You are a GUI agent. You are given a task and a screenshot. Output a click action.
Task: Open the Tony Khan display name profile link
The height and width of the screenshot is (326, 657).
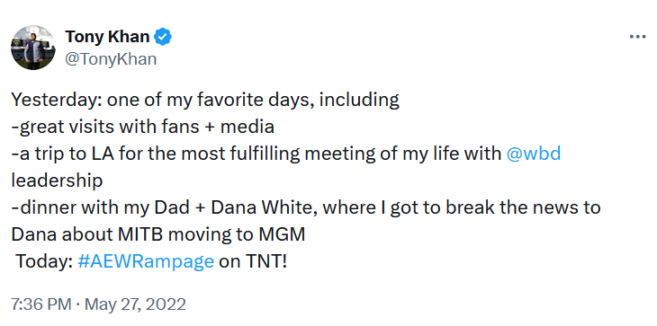(107, 37)
